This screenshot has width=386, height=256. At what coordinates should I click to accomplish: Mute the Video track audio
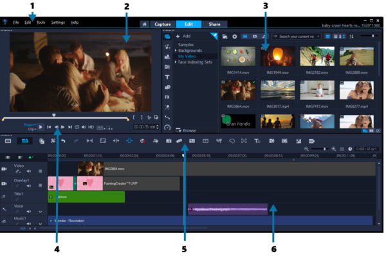point(29,171)
